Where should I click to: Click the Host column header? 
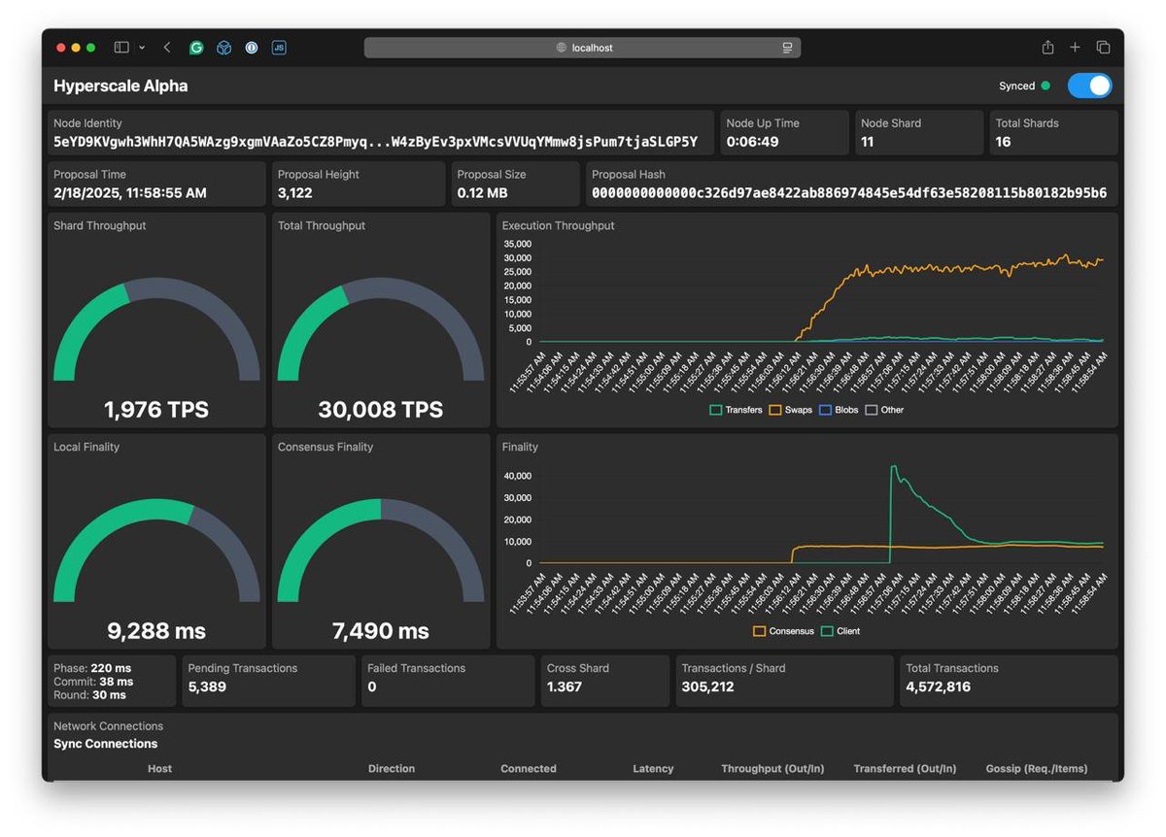(160, 769)
